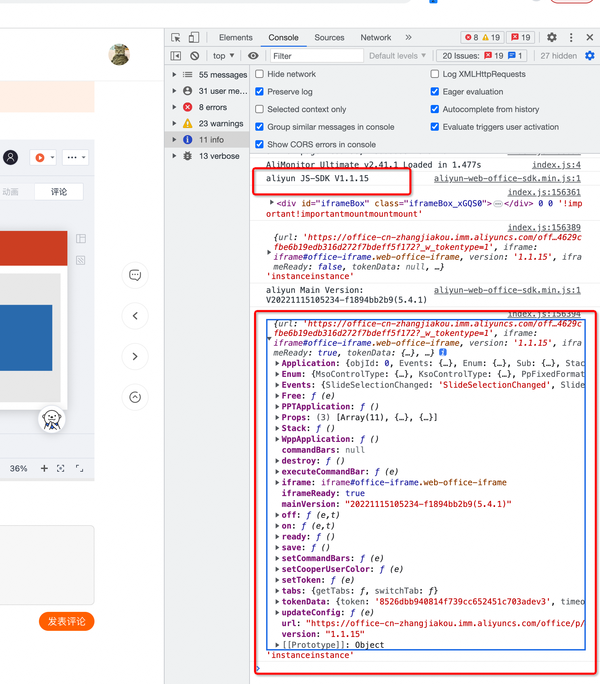Open the DevTools three-dot menu

571,37
